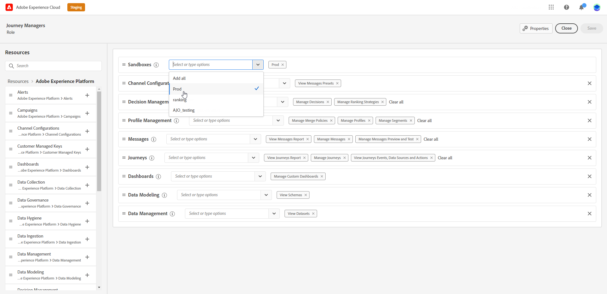Expand the Messages permissions dropdown
Image resolution: width=607 pixels, height=294 pixels.
(255, 139)
